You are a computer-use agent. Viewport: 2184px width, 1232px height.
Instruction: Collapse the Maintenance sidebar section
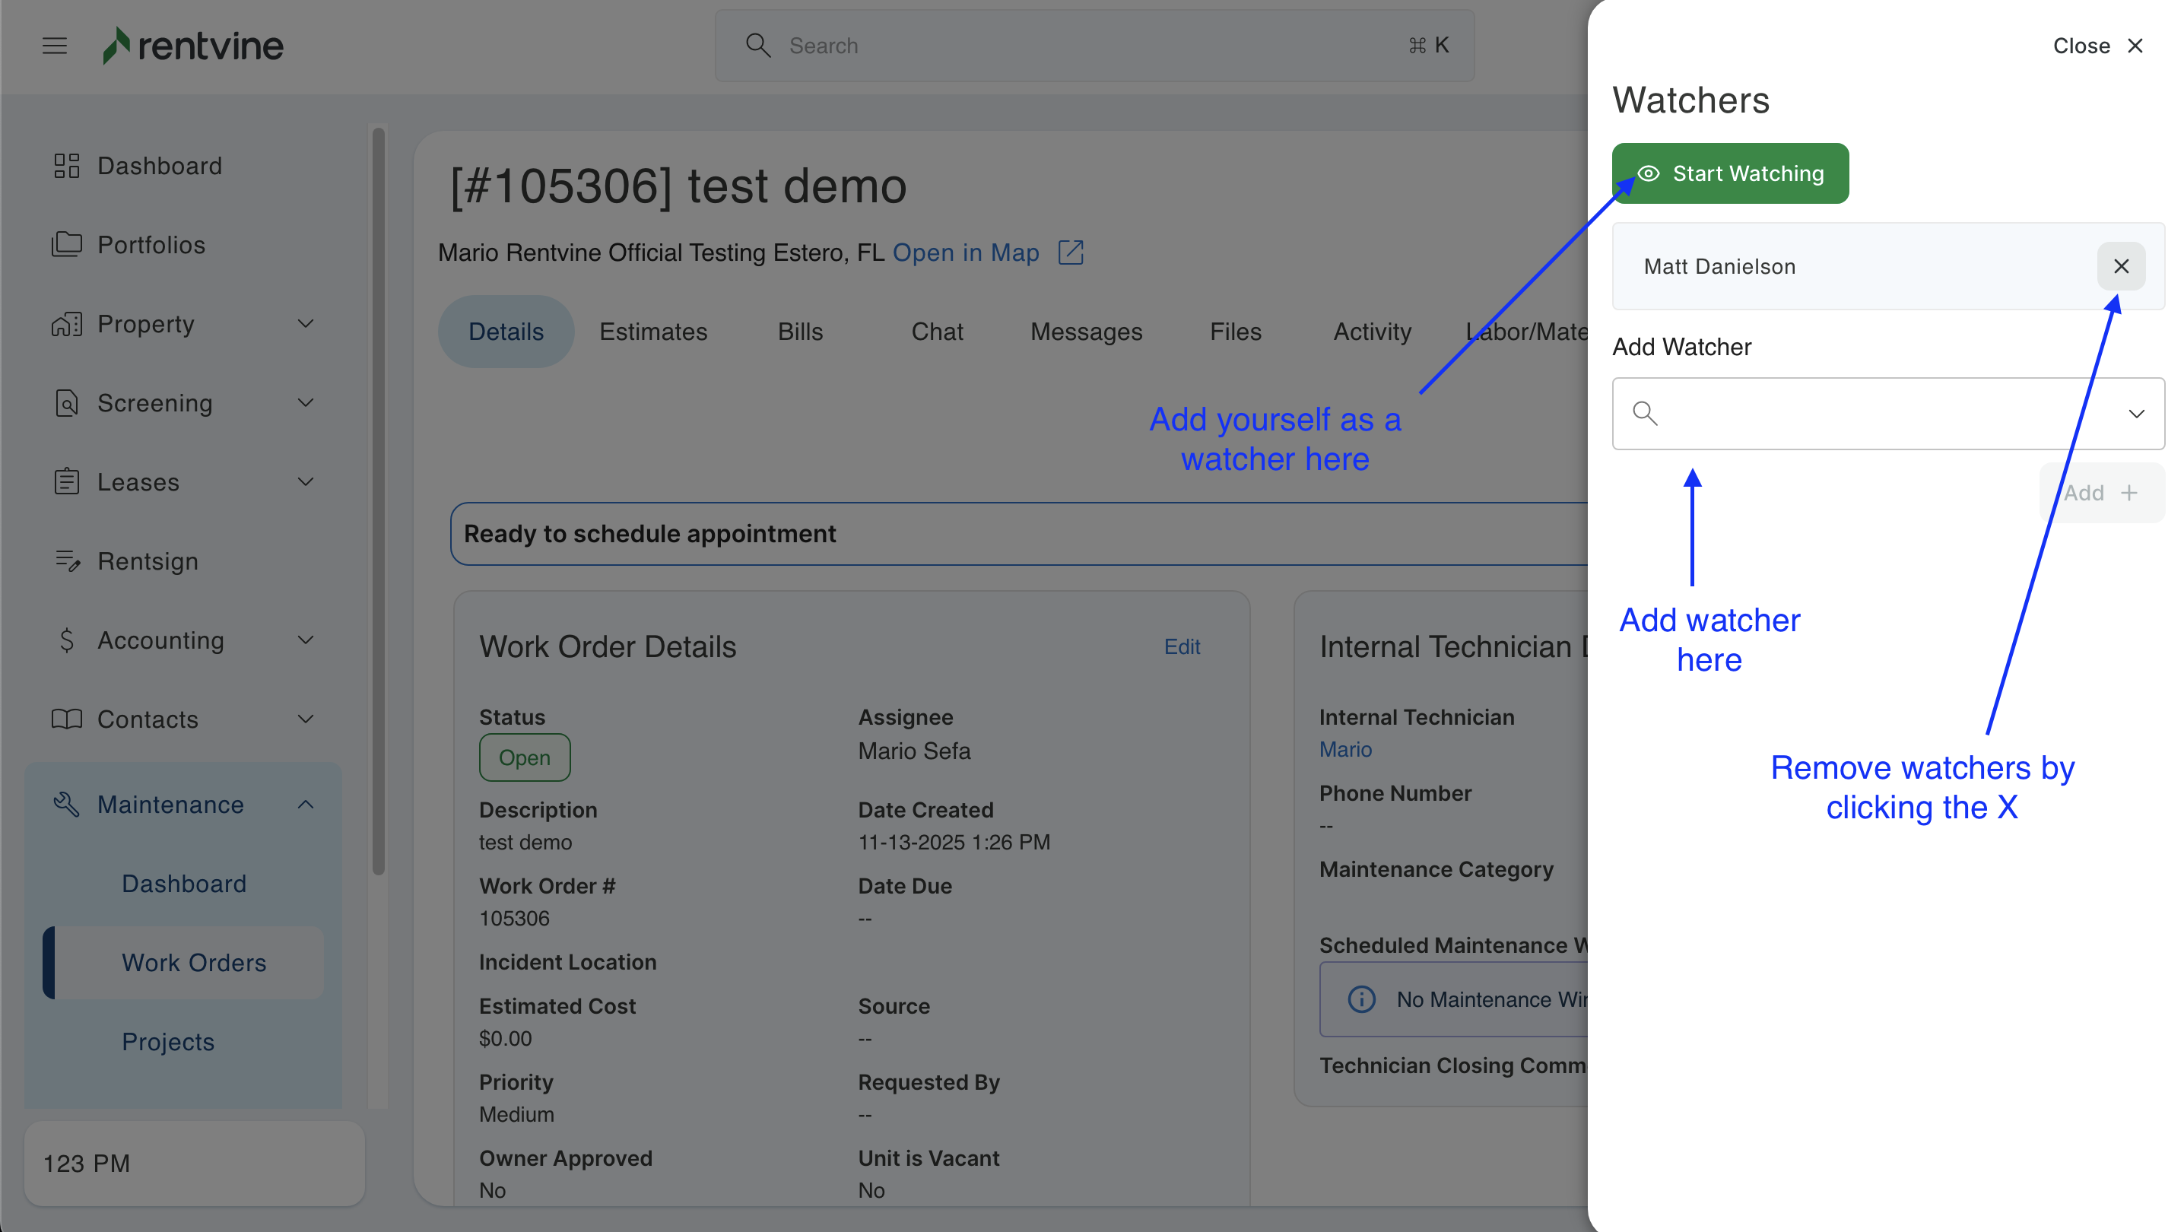click(306, 804)
